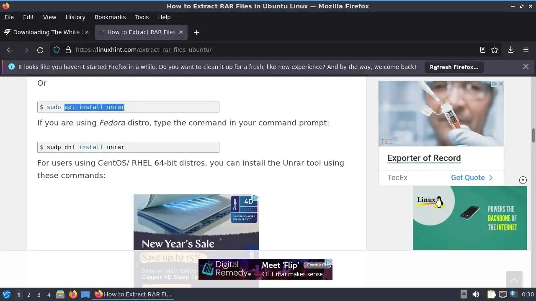Open the update notifier tray icon

coord(513,294)
